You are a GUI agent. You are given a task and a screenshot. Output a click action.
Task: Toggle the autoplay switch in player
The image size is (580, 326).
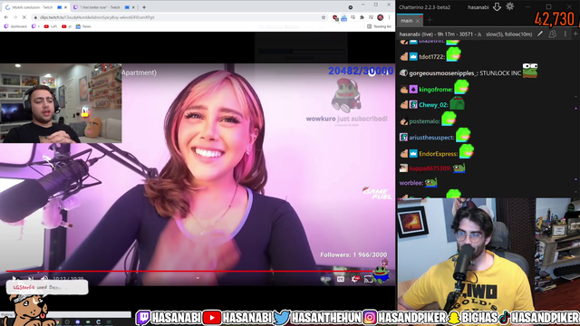325,280
